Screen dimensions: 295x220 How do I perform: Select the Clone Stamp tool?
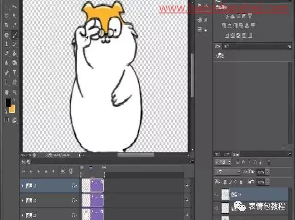(x=6, y=44)
